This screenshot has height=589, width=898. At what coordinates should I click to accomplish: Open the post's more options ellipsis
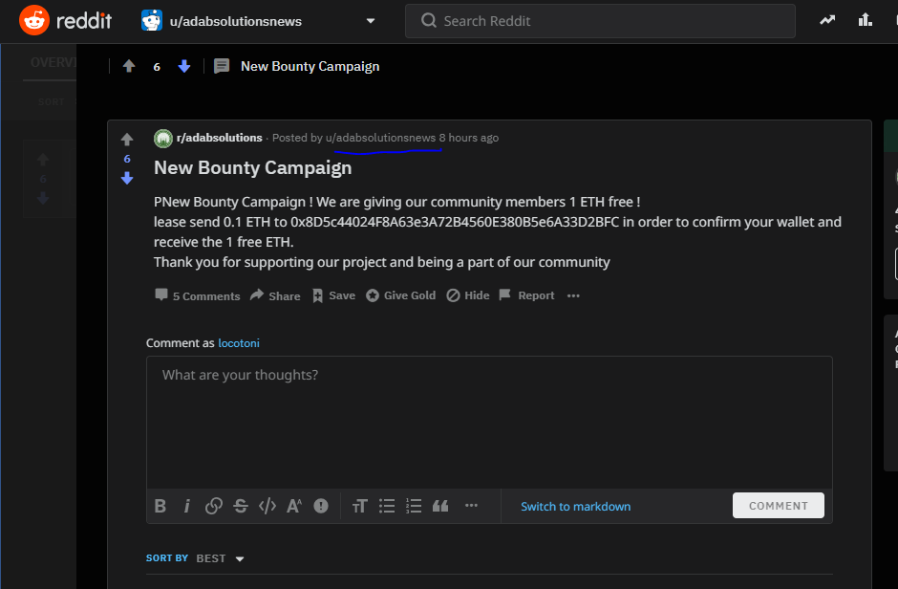pyautogui.click(x=573, y=295)
